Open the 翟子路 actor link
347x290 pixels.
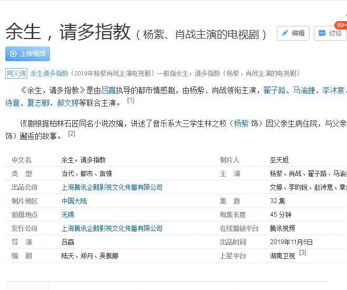pos(275,90)
